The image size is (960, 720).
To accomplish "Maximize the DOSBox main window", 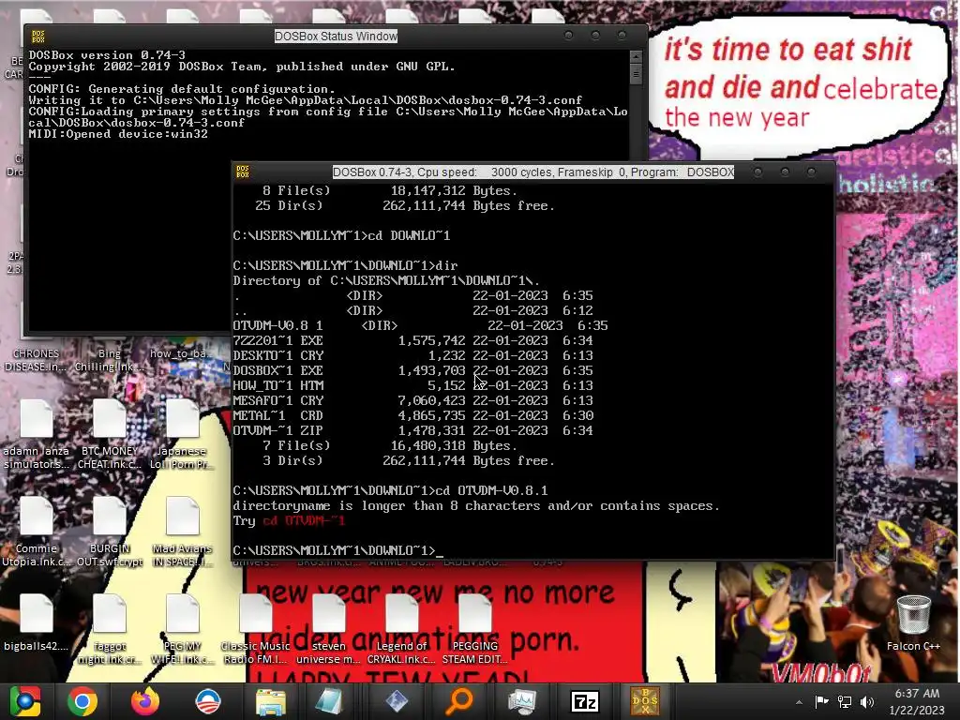I will click(x=785, y=172).
